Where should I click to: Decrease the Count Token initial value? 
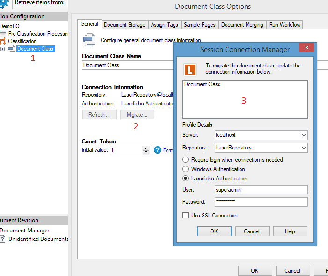(x=146, y=152)
